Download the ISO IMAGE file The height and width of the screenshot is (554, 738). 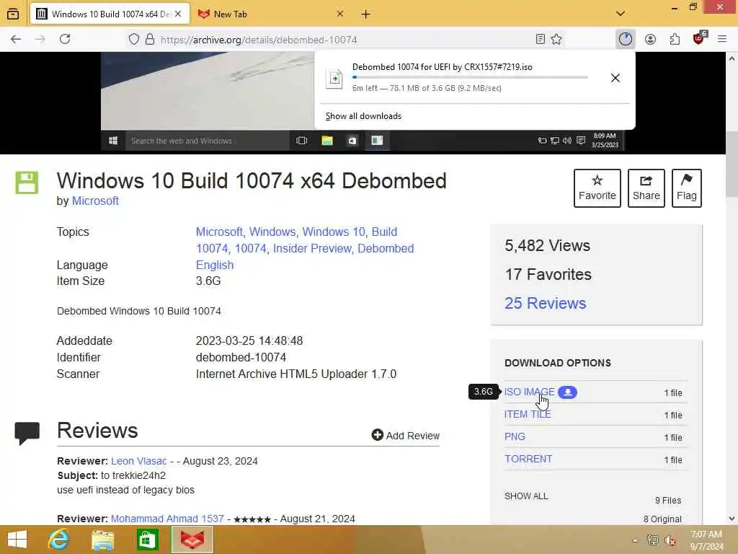[530, 392]
